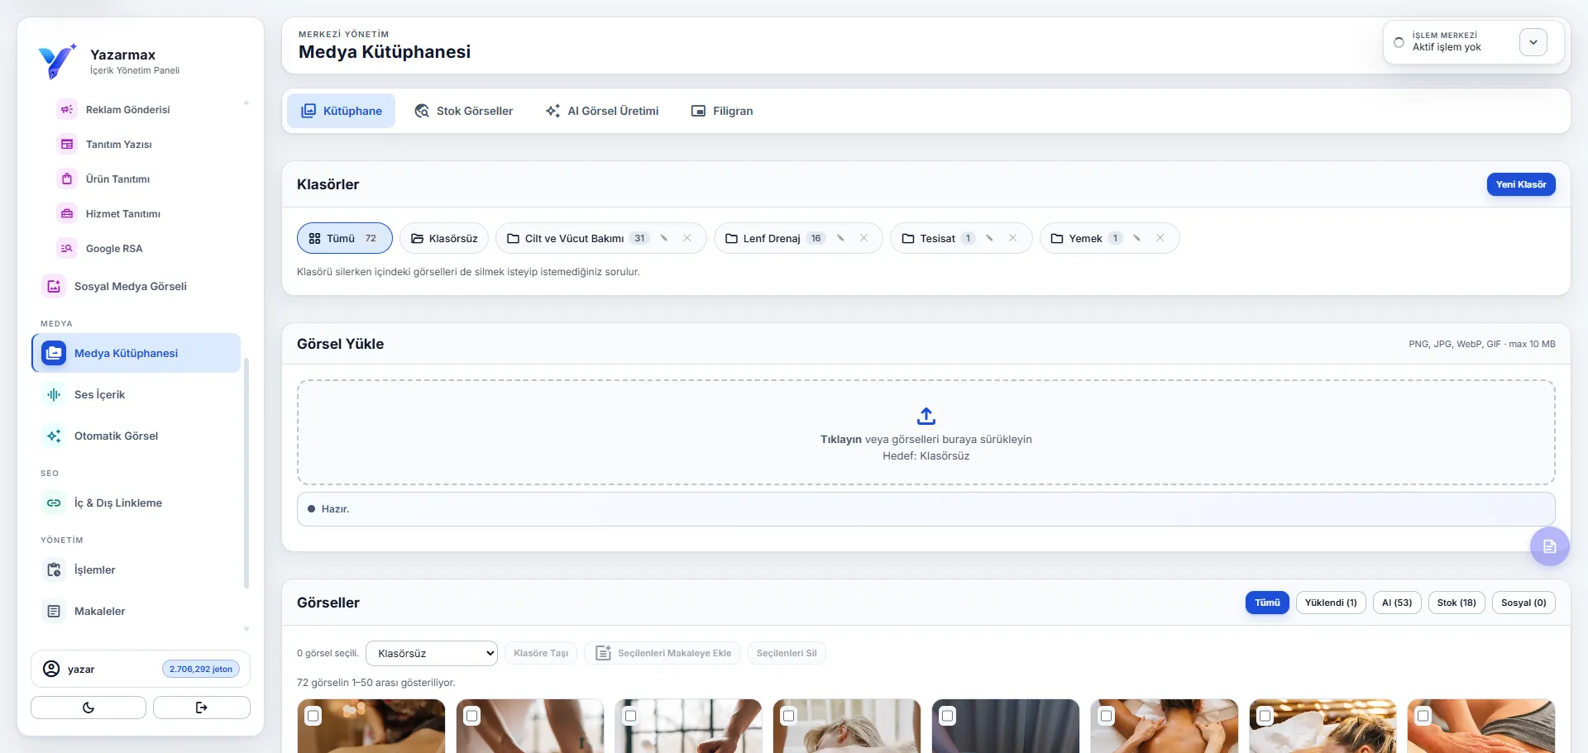Open the Klasörsüz folder select dropdown
Screen dimensions: 1588x753
(x=432, y=653)
